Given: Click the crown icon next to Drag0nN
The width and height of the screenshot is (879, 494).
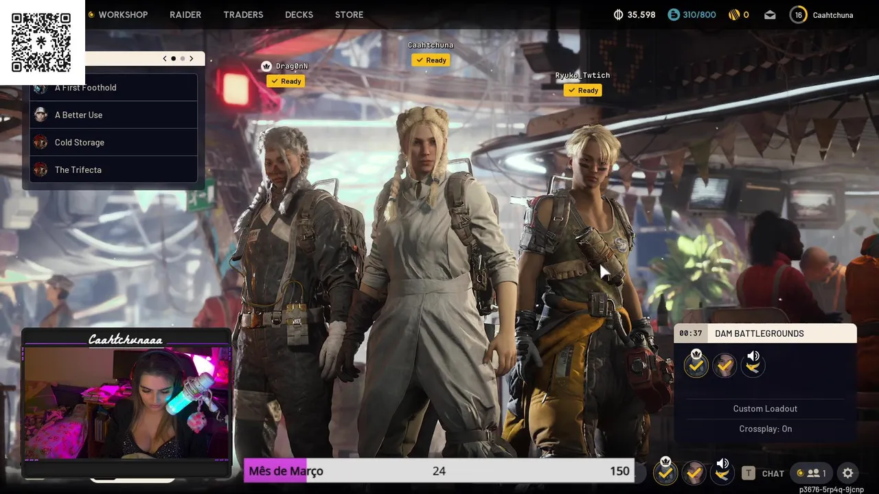Looking at the screenshot, I should click(266, 66).
